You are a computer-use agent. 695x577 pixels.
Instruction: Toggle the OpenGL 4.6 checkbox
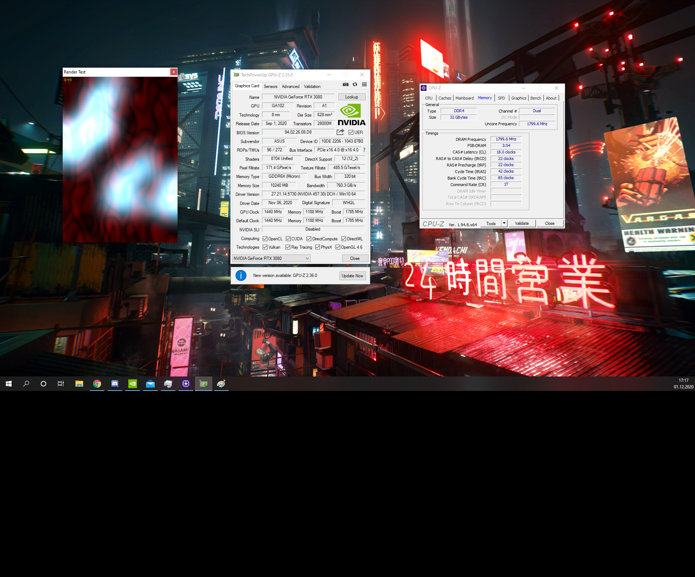pyautogui.click(x=338, y=247)
